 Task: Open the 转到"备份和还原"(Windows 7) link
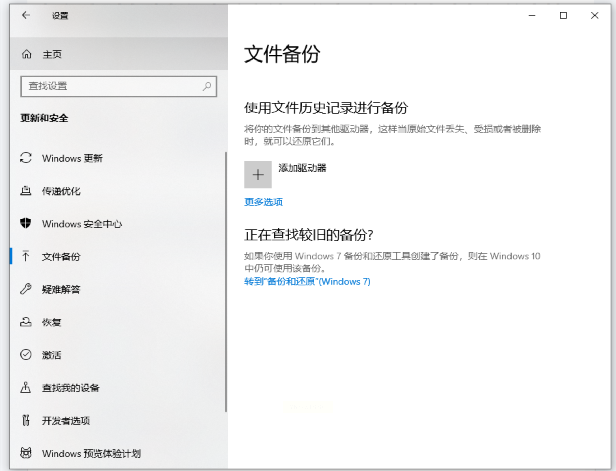pyautogui.click(x=307, y=281)
